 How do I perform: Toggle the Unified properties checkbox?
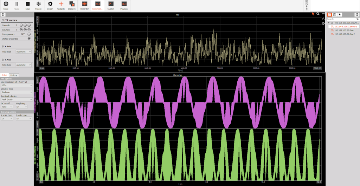[x=29, y=39]
